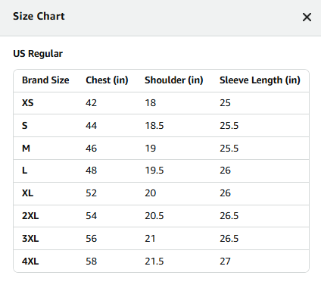Select the XS size row label
This screenshot has height=285, width=321.
tap(28, 103)
